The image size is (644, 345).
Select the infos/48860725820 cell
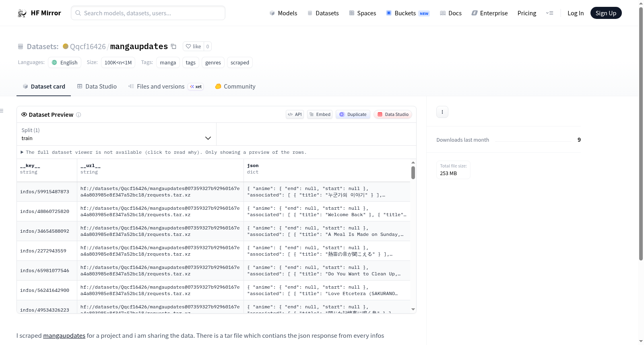47,211
